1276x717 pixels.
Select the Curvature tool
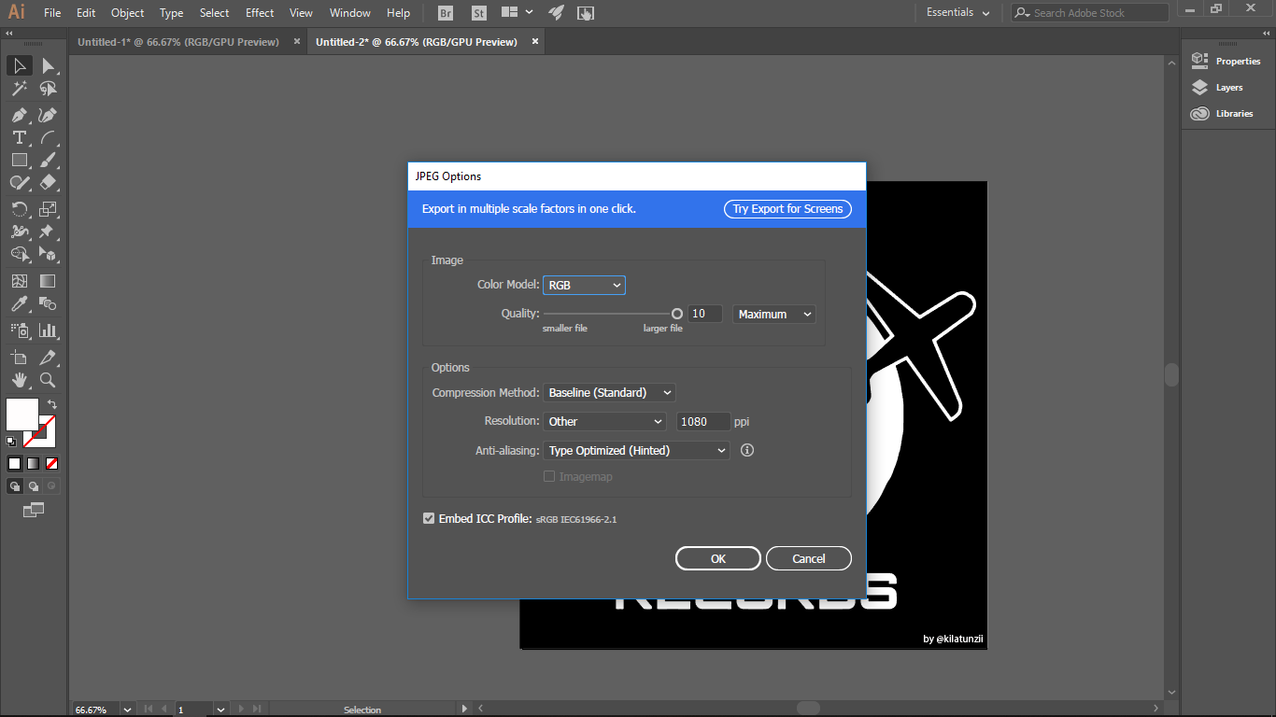[48, 115]
